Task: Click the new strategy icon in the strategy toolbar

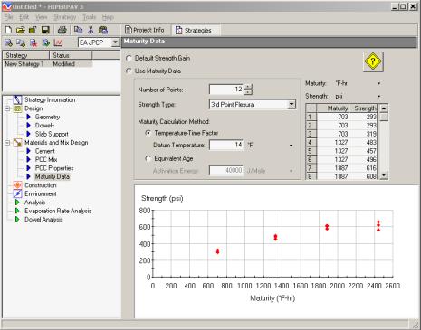Action: pos(9,42)
